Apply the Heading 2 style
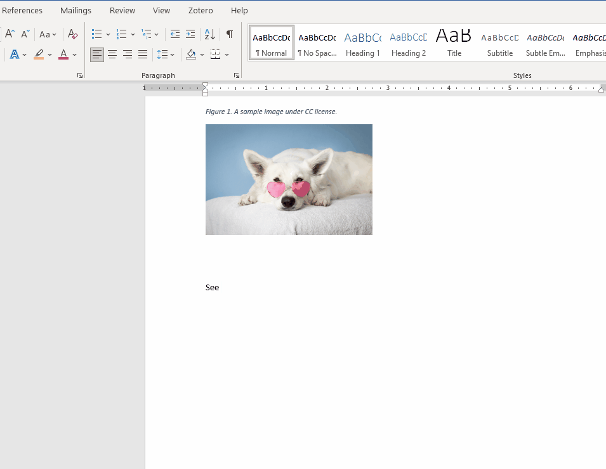Image resolution: width=606 pixels, height=469 pixels. pyautogui.click(x=409, y=43)
